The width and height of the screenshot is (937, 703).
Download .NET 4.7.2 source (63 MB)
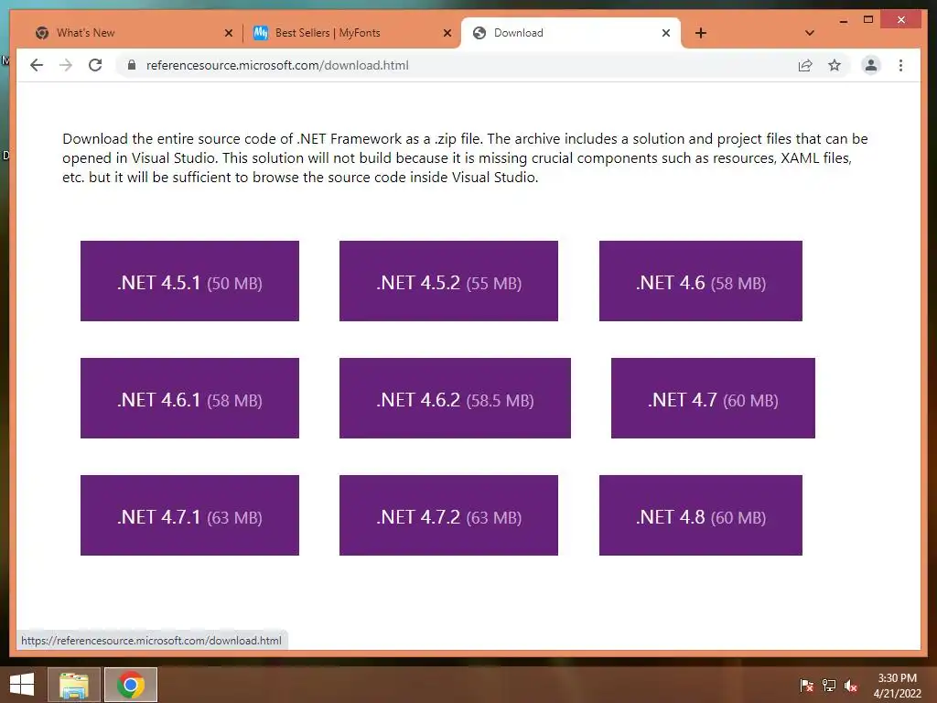point(448,515)
